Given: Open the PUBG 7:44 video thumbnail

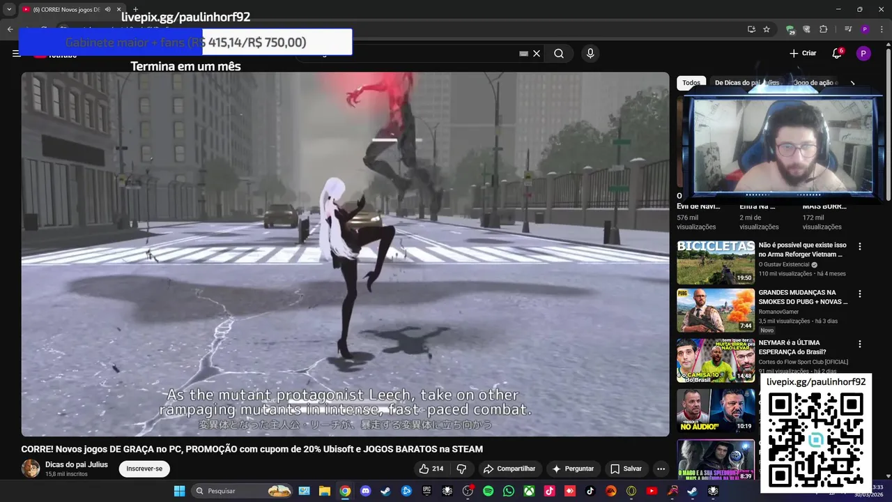Looking at the screenshot, I should pos(716,310).
